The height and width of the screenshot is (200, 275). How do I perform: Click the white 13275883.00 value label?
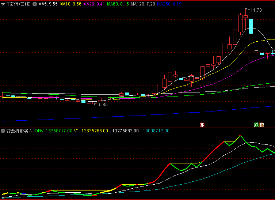[x=125, y=131]
